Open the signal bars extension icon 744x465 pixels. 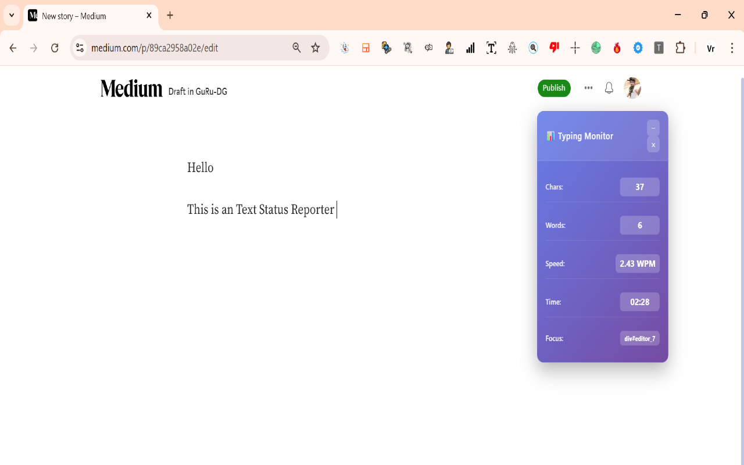coord(470,48)
